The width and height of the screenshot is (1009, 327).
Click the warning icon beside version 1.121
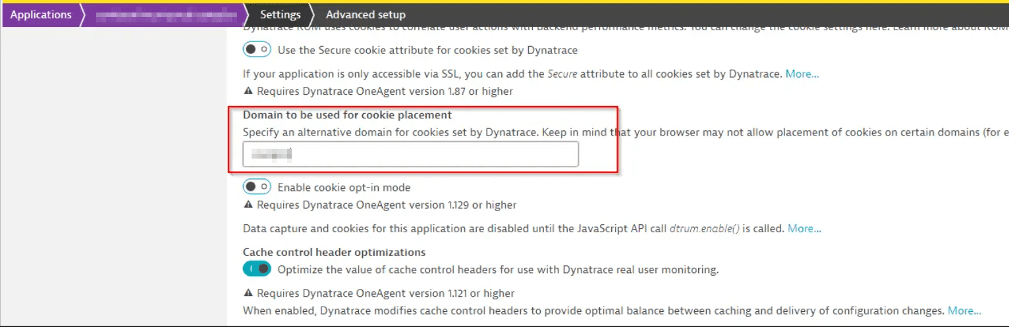[248, 293]
